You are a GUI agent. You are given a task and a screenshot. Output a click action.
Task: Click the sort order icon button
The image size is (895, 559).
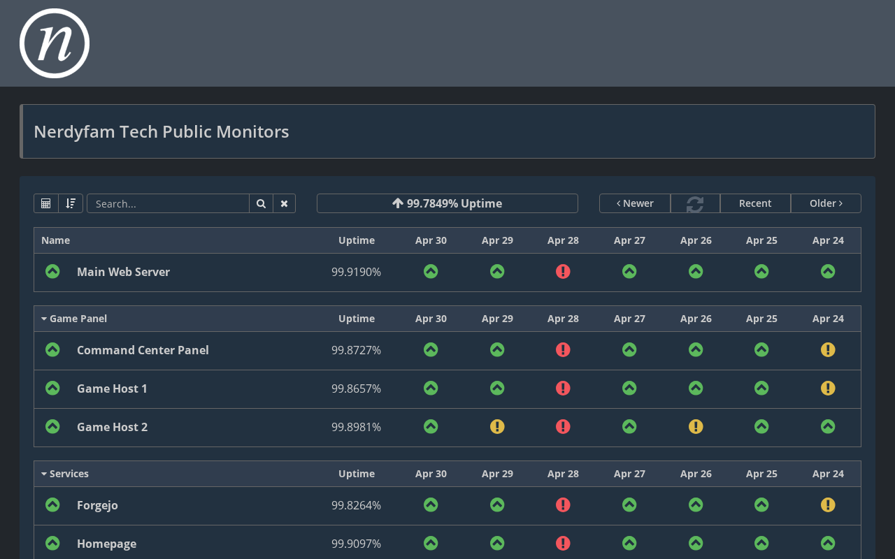click(x=71, y=203)
